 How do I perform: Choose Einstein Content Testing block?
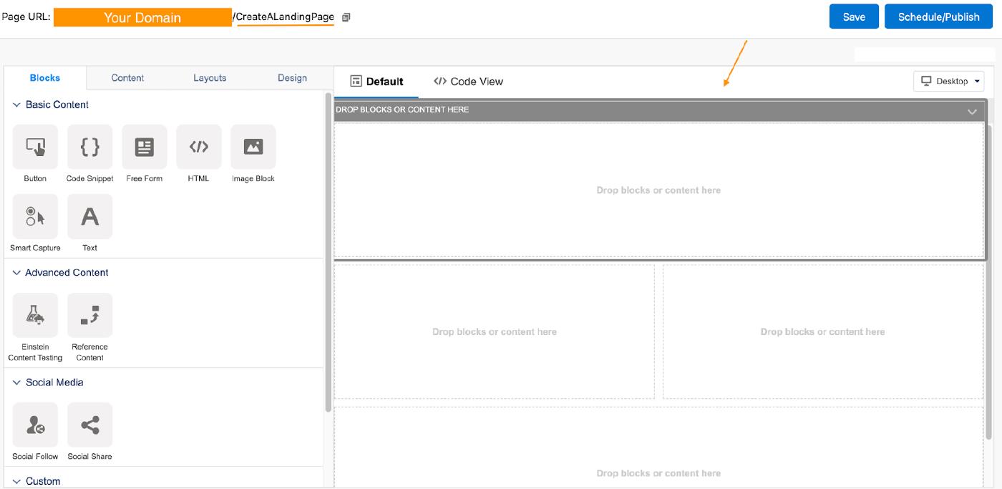(x=35, y=315)
